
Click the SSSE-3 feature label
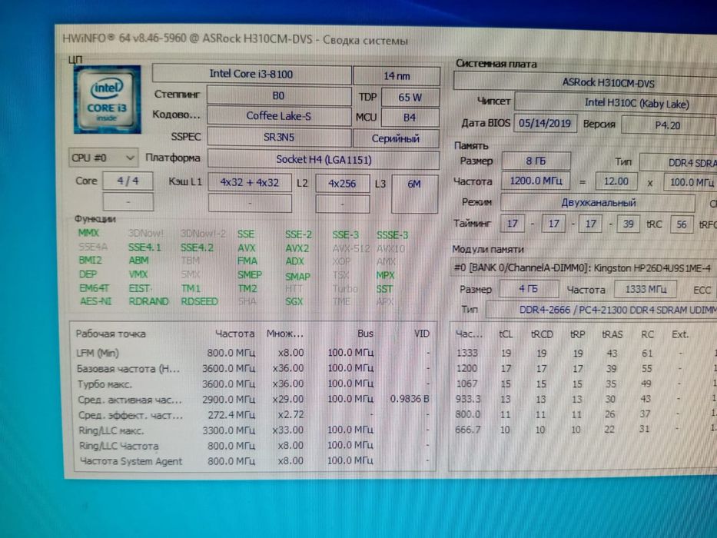tap(393, 235)
